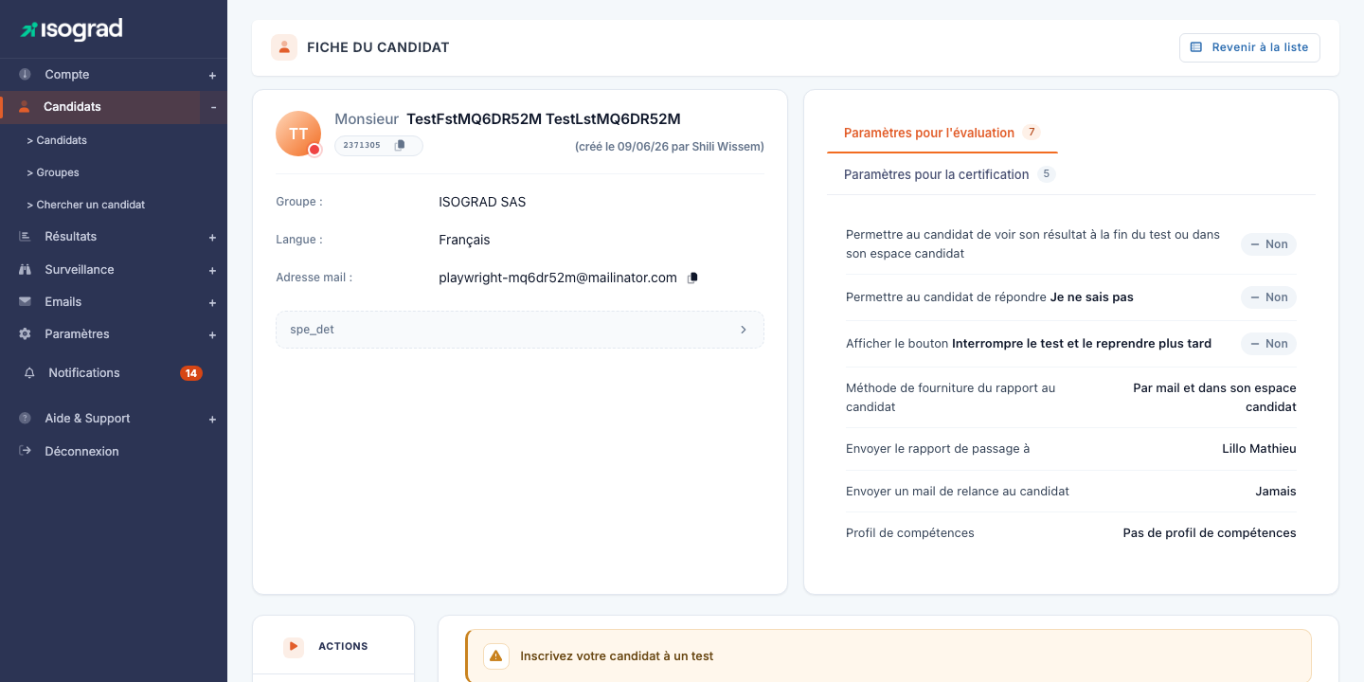Click the Français language value
Screen dimensions: 1364x682
click(x=464, y=240)
